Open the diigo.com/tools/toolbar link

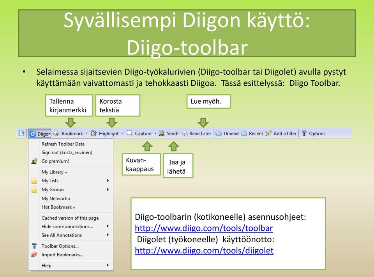204,228
